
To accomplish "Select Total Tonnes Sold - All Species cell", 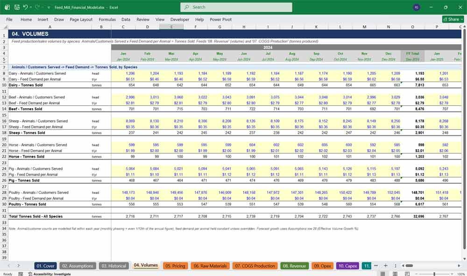I will click(36, 216).
